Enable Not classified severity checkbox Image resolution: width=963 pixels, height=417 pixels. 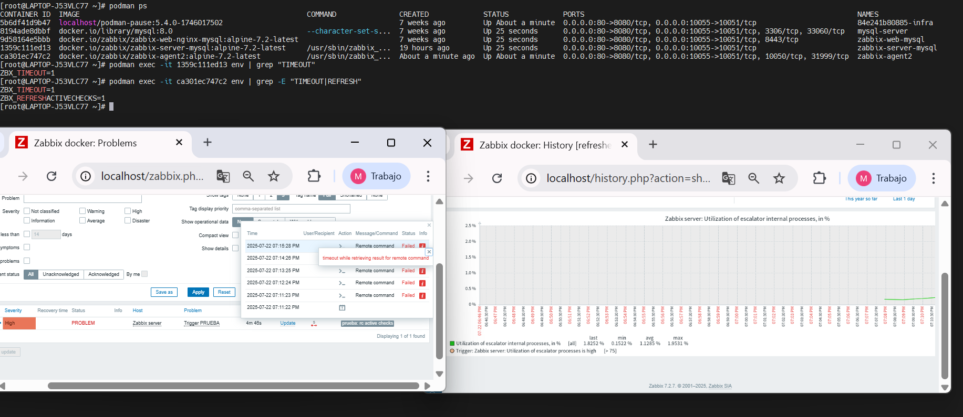pos(27,211)
